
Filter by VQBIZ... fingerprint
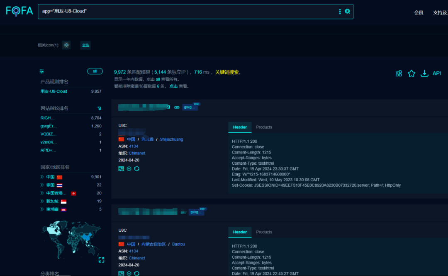pyautogui.click(x=48, y=134)
